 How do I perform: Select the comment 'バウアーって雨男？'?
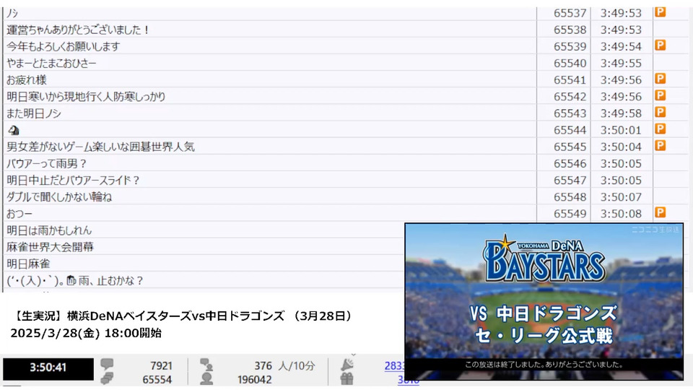(46, 164)
